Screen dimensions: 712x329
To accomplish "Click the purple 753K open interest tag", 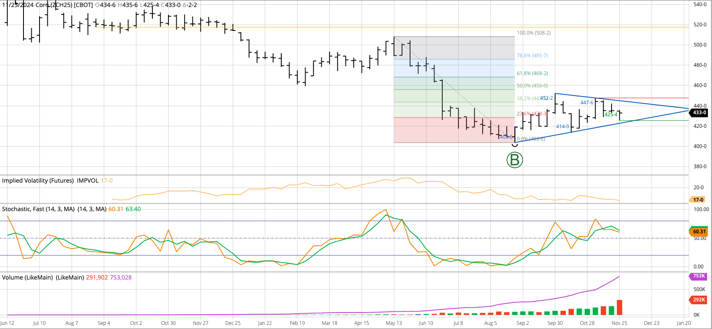I will click(699, 276).
